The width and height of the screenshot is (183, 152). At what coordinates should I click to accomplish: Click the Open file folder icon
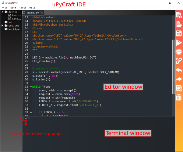tap(179, 24)
